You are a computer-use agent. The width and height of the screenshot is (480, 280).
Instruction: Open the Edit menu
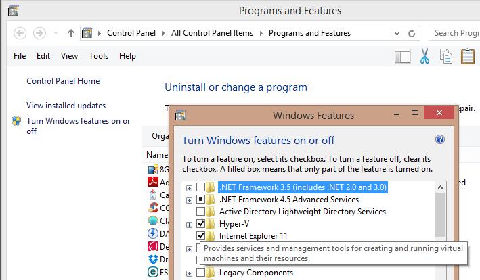coord(43,56)
